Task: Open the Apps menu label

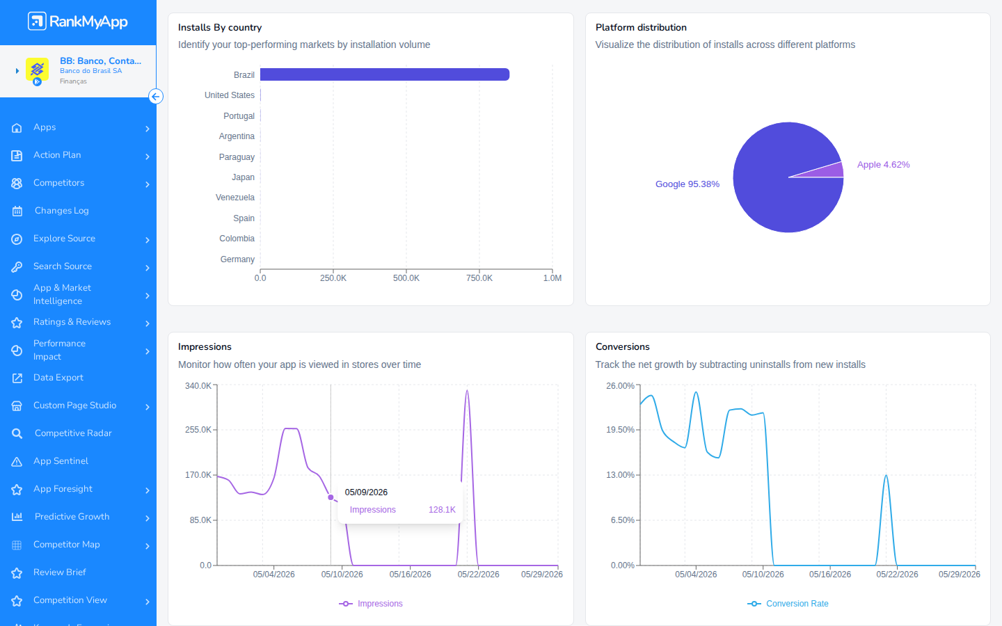Action: click(45, 127)
